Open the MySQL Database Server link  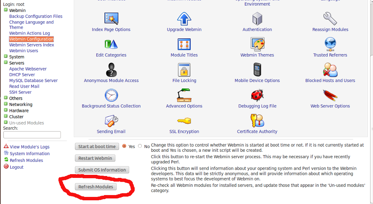[33, 80]
